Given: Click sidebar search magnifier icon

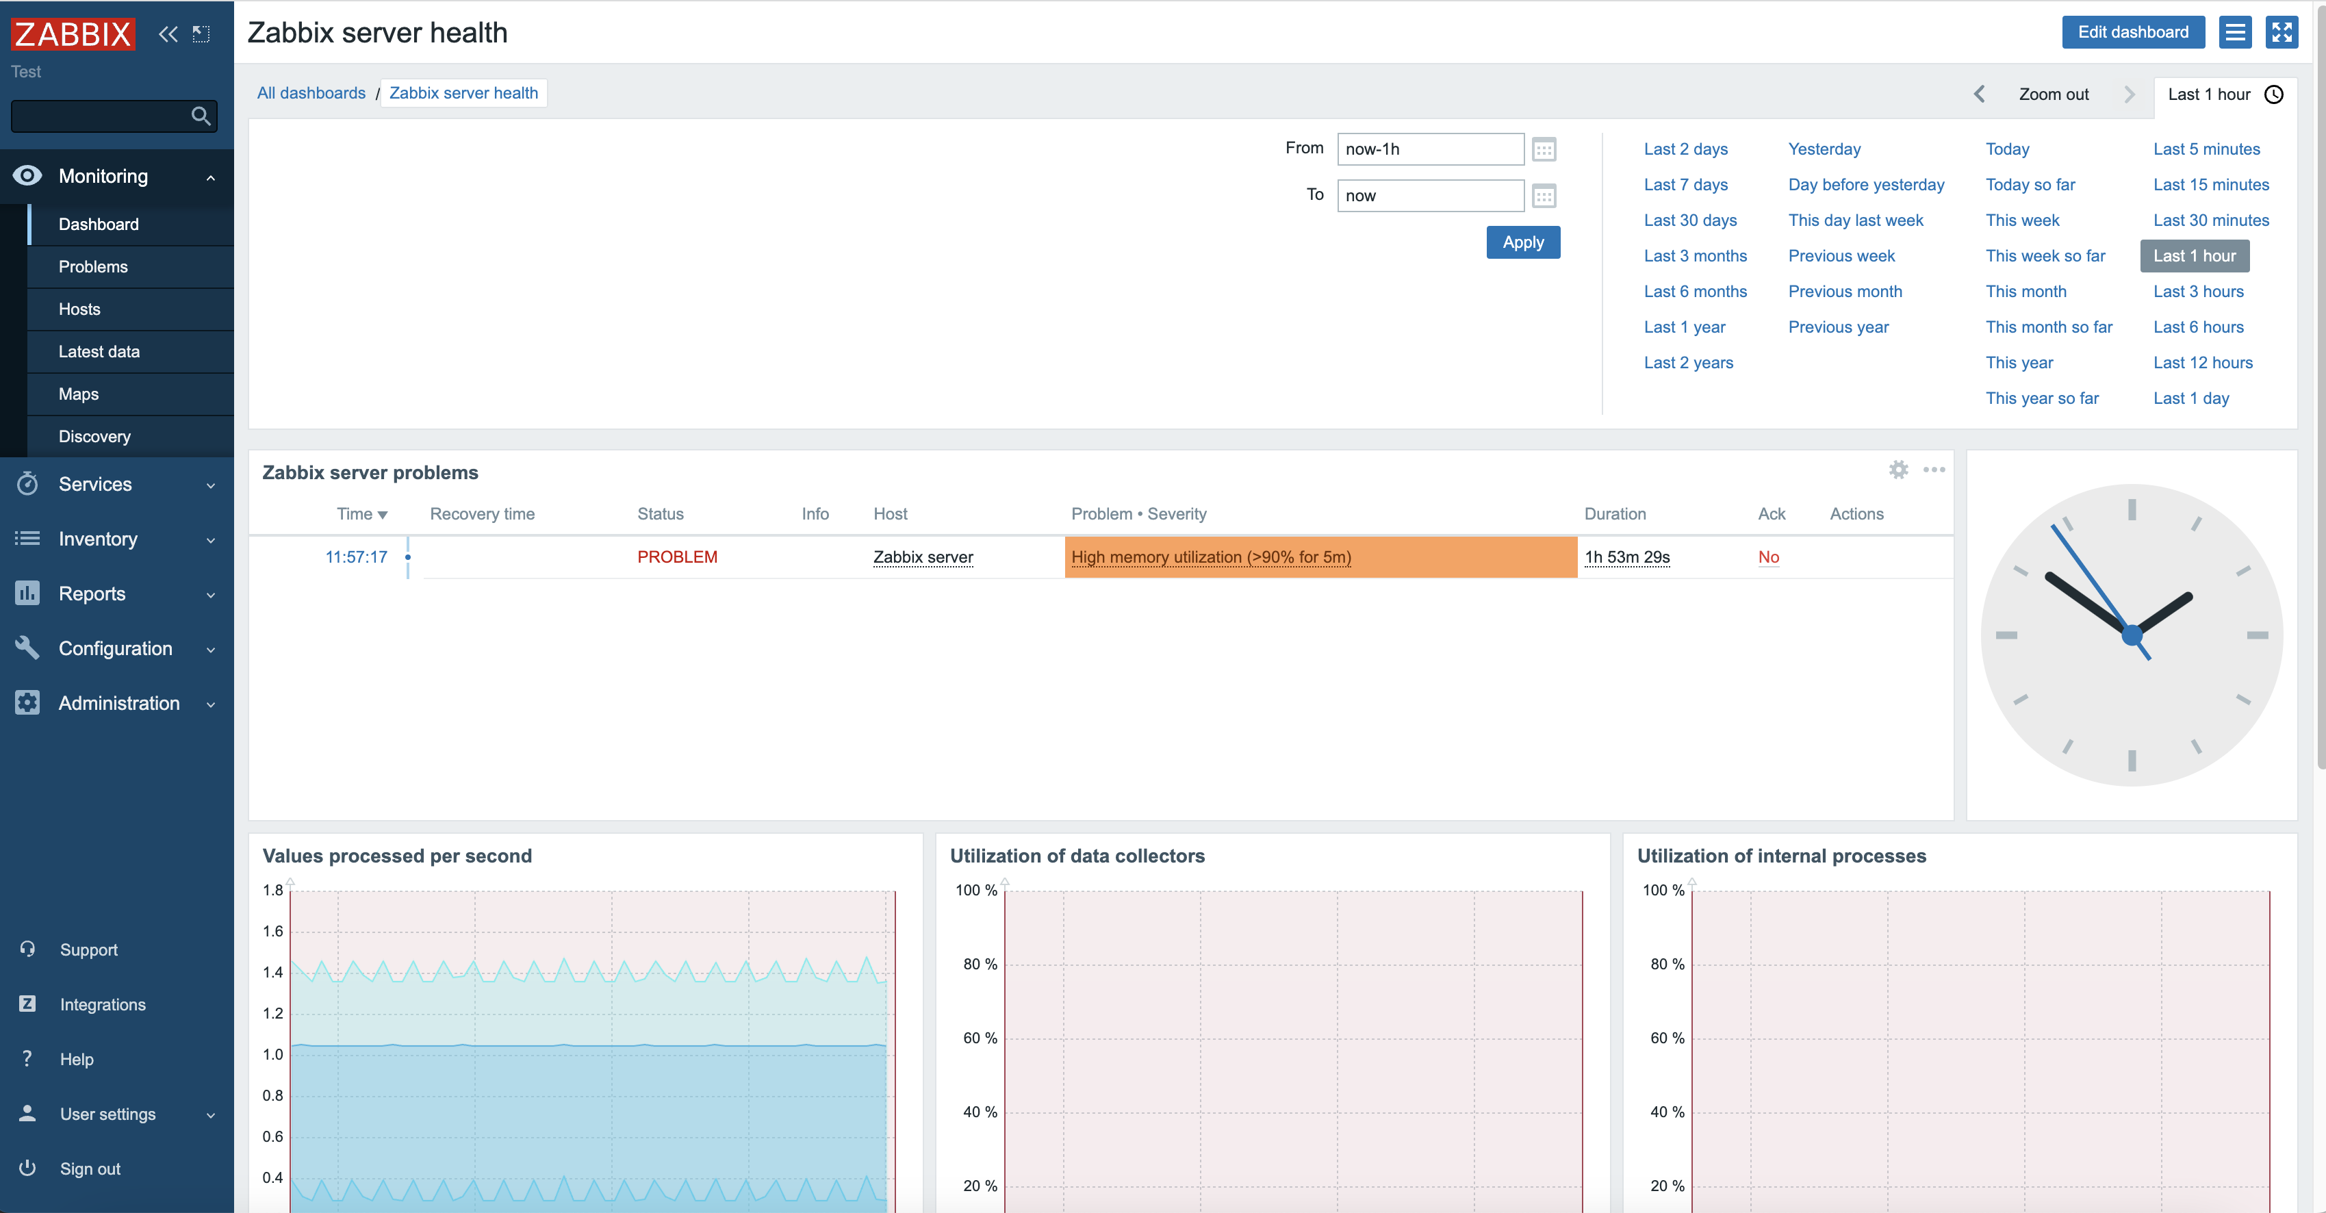Looking at the screenshot, I should [201, 116].
